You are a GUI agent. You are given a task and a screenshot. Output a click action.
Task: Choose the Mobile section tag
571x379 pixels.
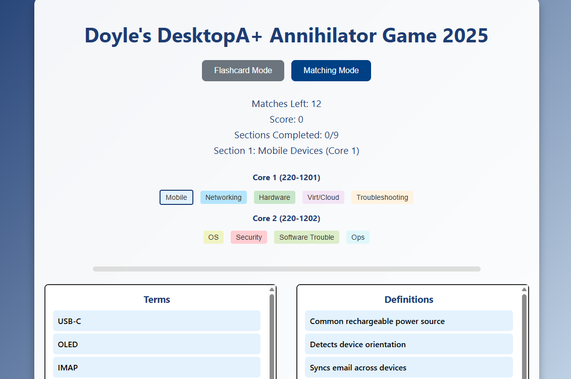click(176, 197)
